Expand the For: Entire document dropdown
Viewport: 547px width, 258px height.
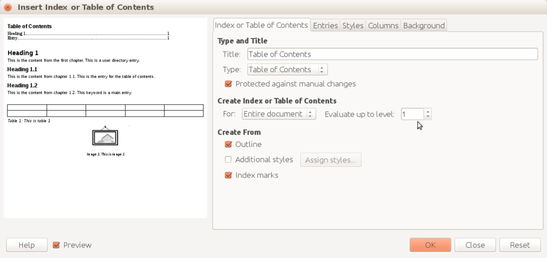coord(279,114)
